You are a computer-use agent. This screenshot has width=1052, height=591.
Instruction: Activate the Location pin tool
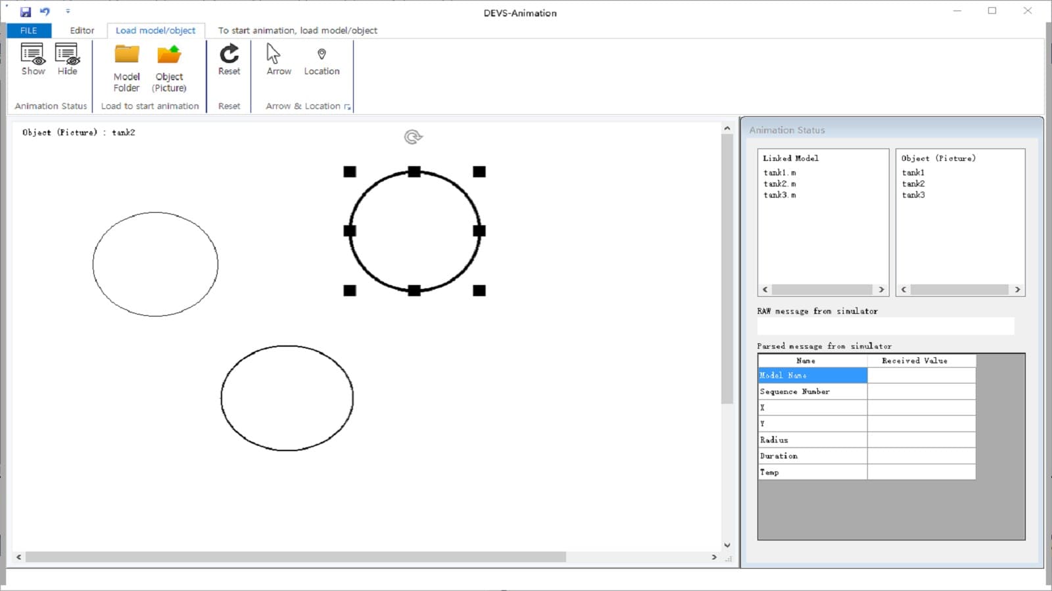tap(322, 59)
